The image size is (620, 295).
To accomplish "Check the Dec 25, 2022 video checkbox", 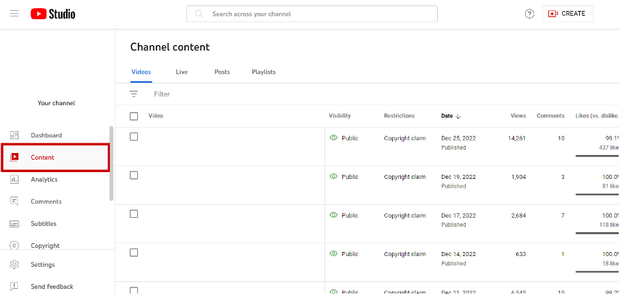I will pos(134,137).
